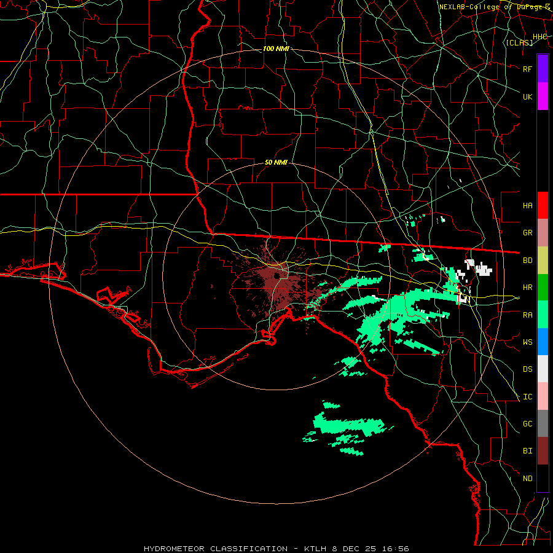Viewport: 553px width, 553px height.
Task: Click the WS legend label
Action: 528,342
